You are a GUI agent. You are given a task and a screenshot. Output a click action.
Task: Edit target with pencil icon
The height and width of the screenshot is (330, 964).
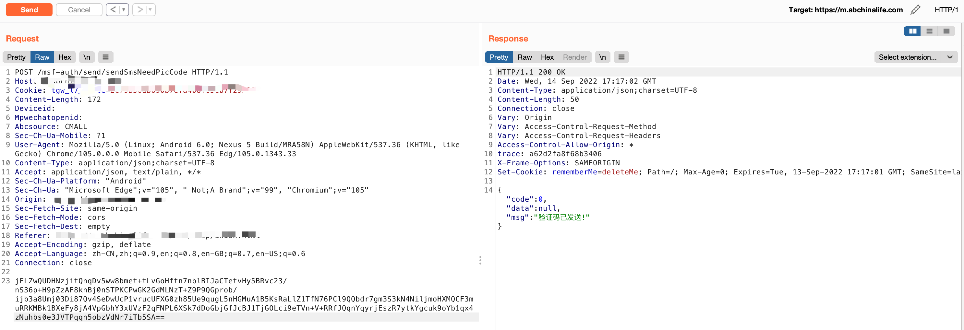coord(915,10)
